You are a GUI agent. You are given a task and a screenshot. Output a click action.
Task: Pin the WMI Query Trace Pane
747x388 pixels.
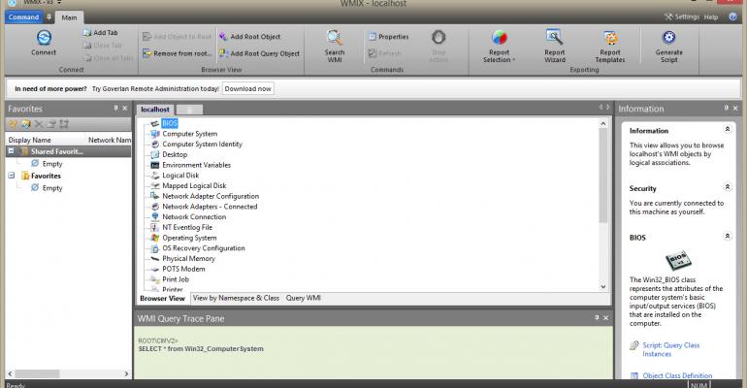597,317
